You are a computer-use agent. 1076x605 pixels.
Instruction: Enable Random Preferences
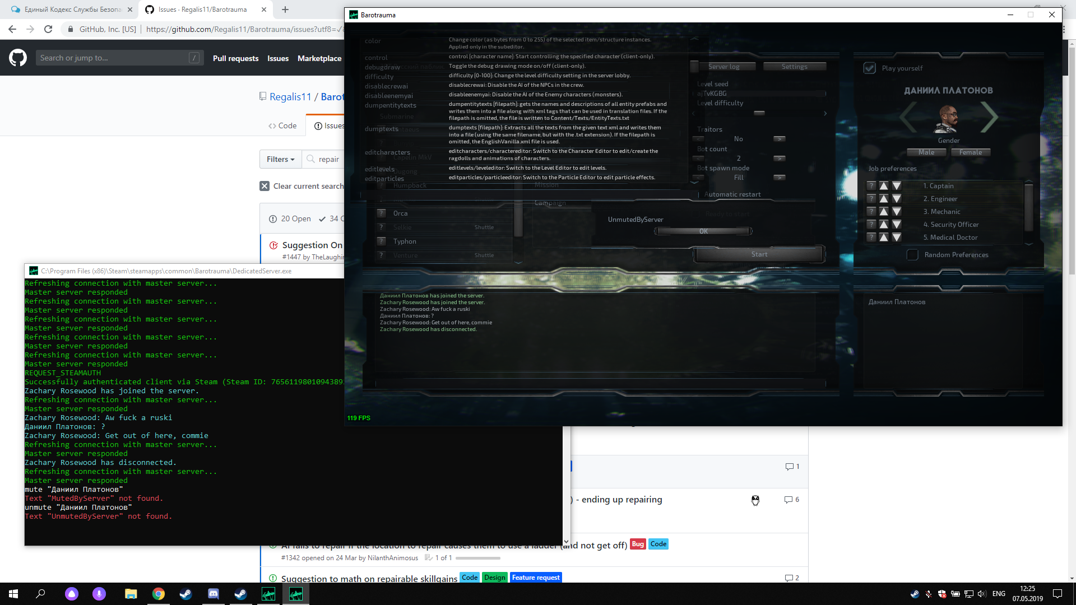(x=912, y=254)
